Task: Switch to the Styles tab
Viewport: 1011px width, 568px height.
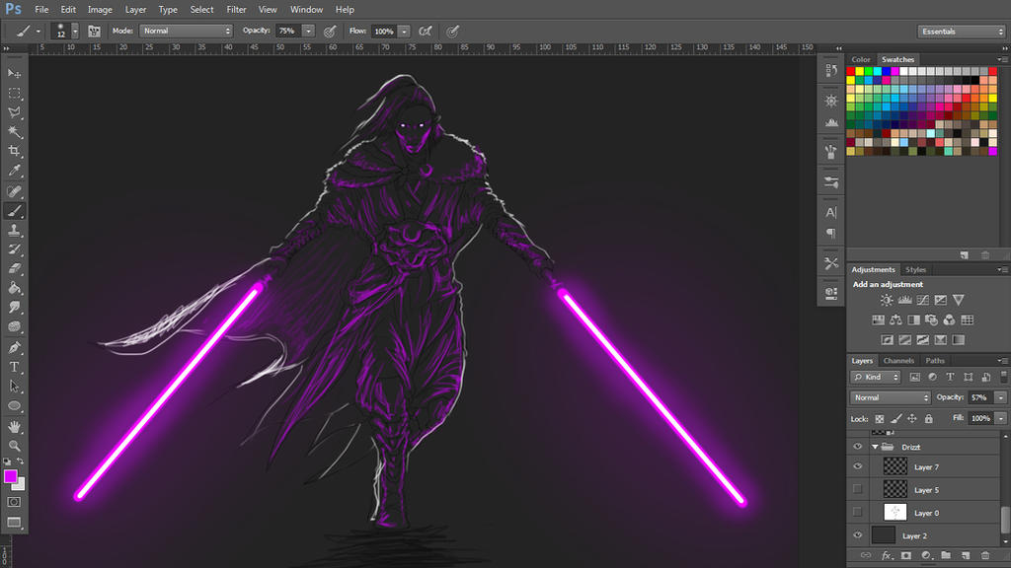Action: tap(915, 270)
